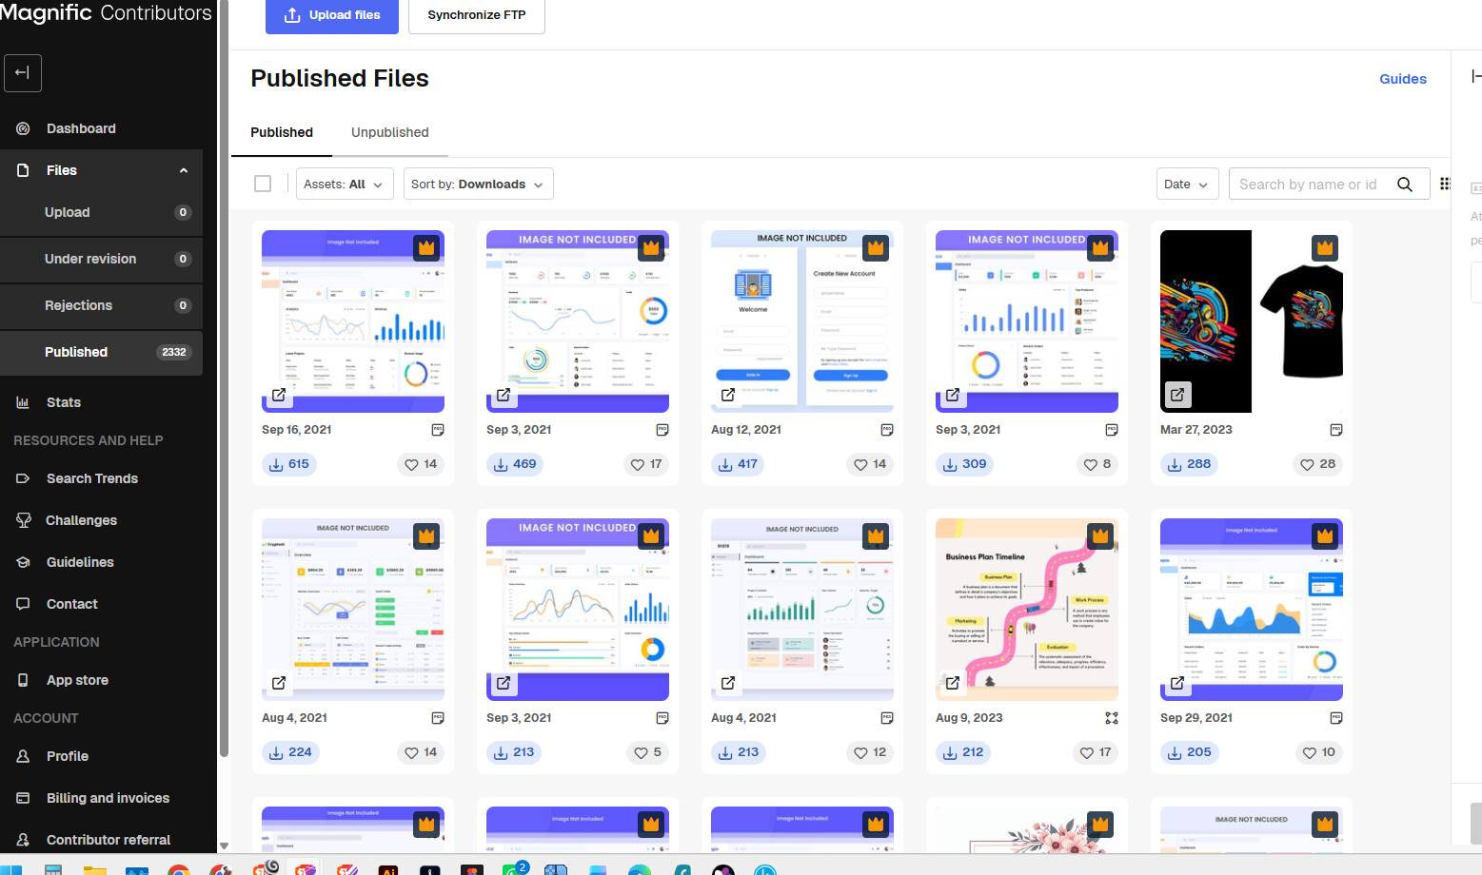Expand the right side panel icon

point(1475,76)
